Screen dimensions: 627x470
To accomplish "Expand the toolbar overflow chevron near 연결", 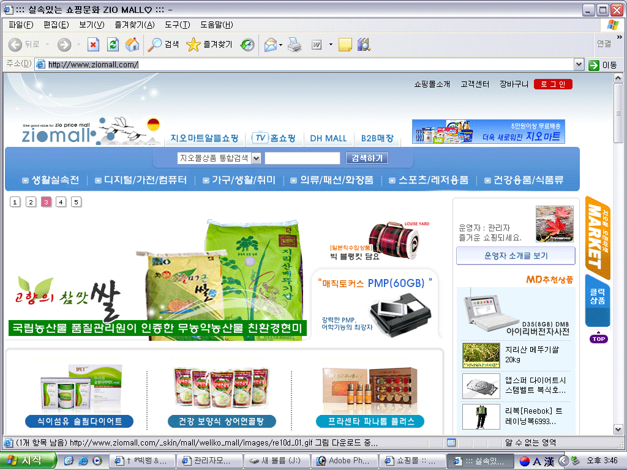I will (x=620, y=37).
